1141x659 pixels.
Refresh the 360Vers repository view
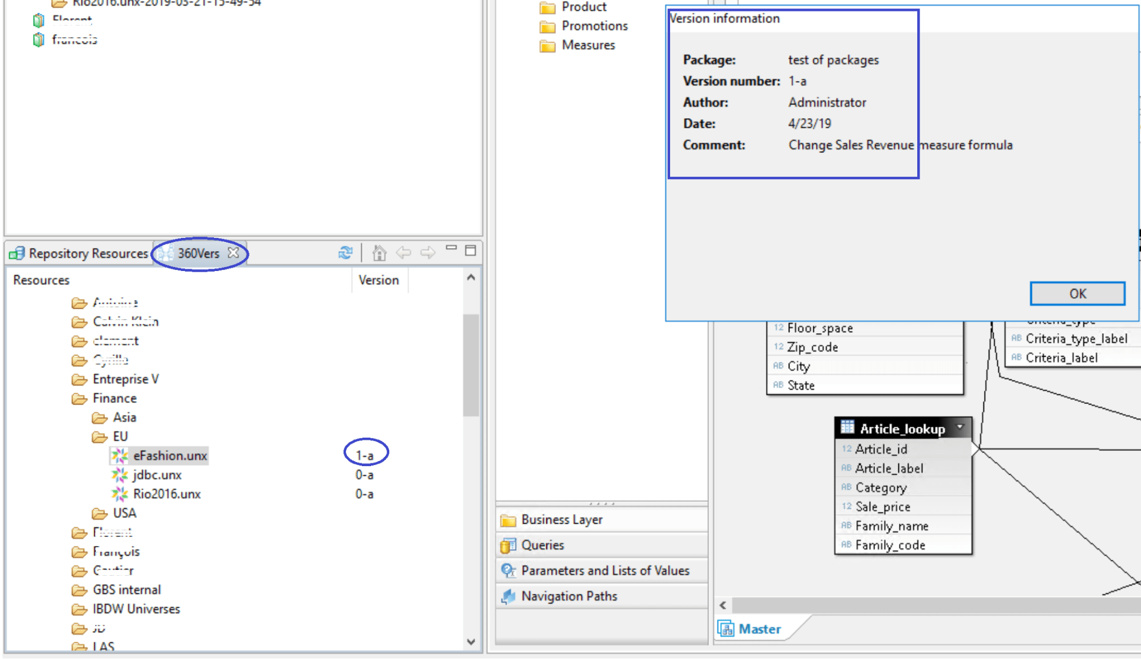tap(345, 252)
